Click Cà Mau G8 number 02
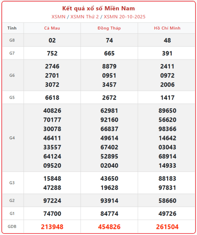The width and height of the screenshot is (197, 235). pyautogui.click(x=52, y=40)
